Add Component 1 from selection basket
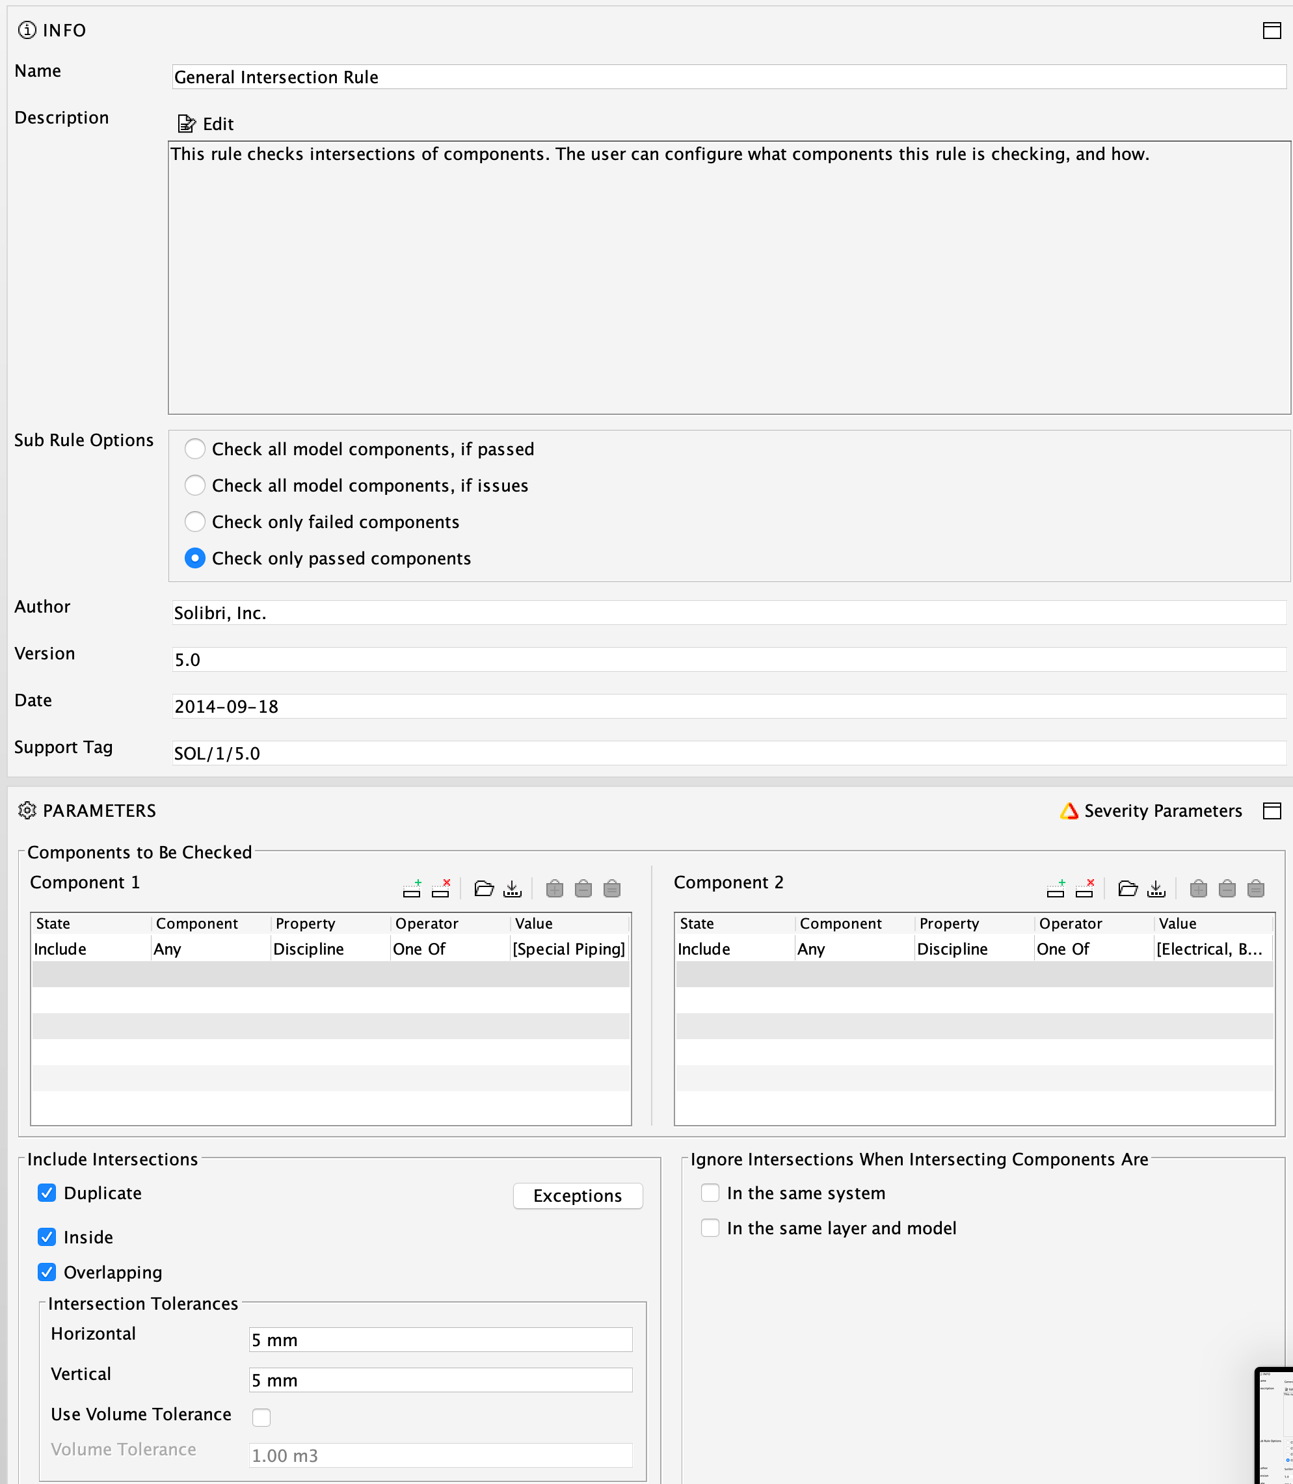Image resolution: width=1293 pixels, height=1484 pixels. (x=555, y=888)
